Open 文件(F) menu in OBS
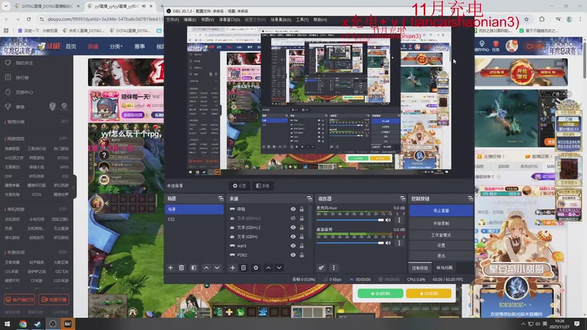 click(x=172, y=20)
